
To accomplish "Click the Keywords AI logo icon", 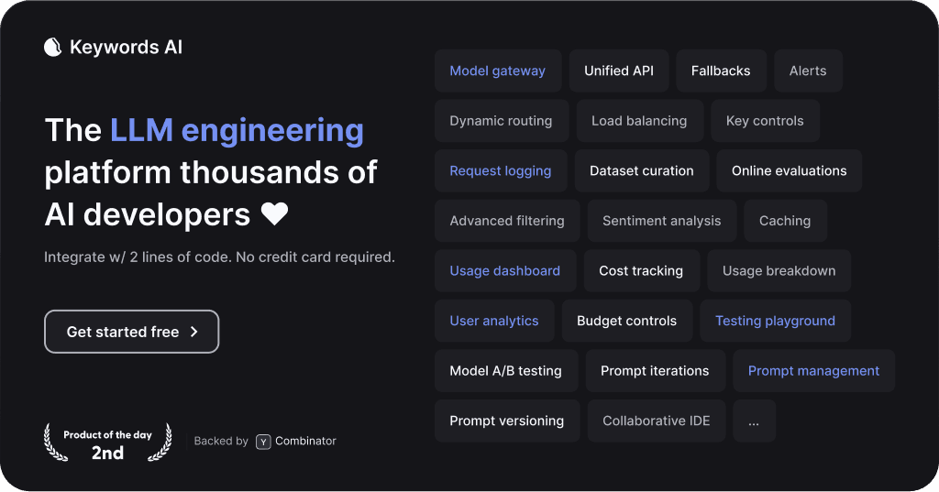I will pos(53,48).
